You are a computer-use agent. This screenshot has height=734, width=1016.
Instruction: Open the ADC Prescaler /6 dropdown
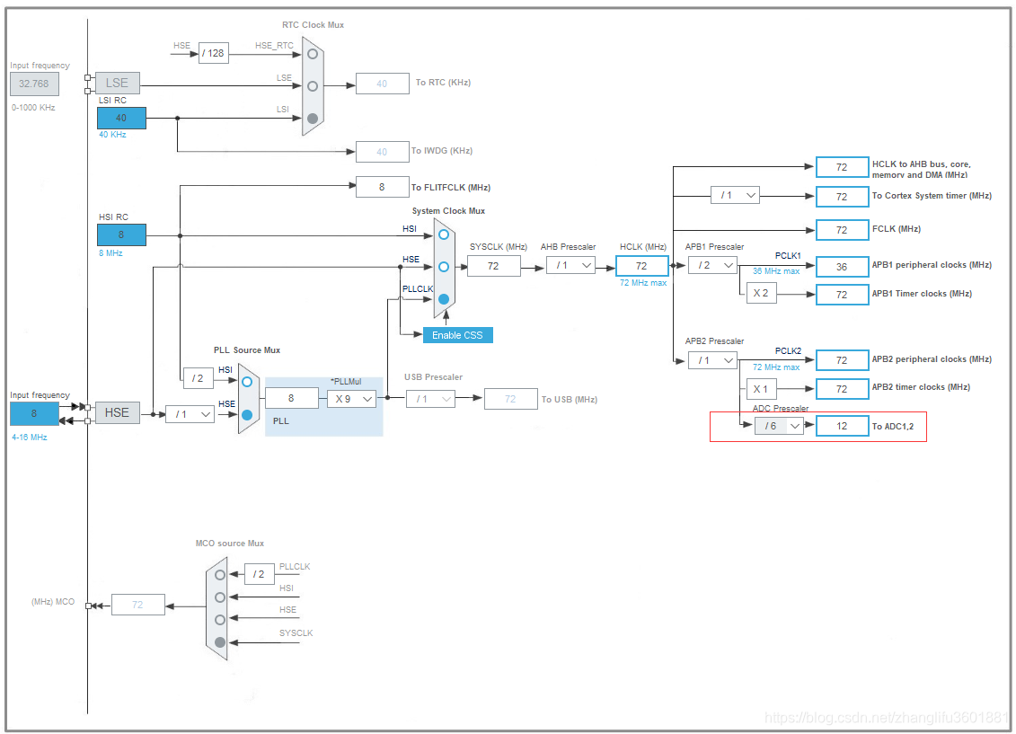tap(779, 426)
